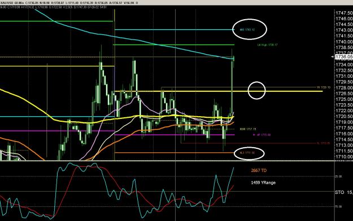The width and height of the screenshot is (353, 221).
Task: Select the green high level label 1739.17
Action: click(x=268, y=45)
